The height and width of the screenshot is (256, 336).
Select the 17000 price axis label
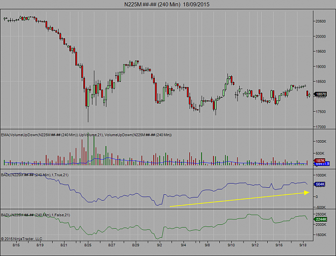(x=320, y=127)
